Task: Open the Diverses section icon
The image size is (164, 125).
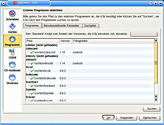Action: [12, 77]
